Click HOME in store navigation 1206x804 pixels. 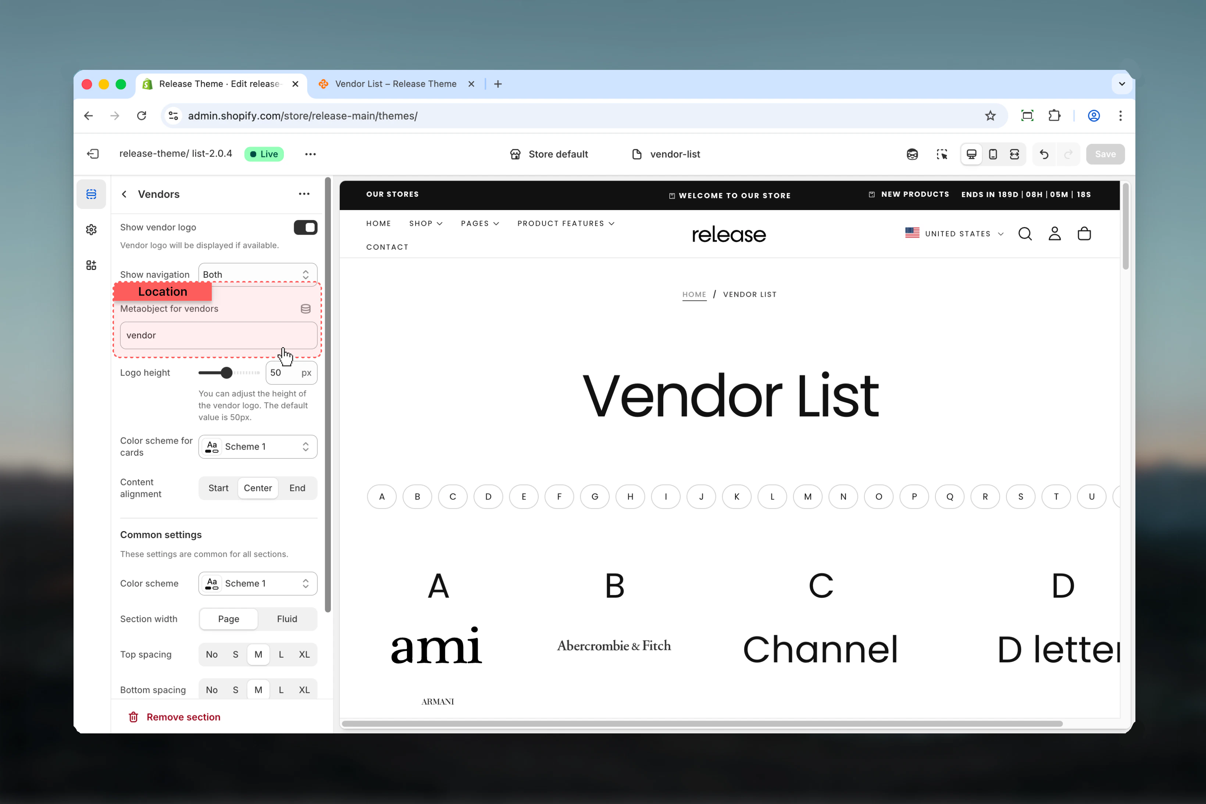(x=379, y=224)
